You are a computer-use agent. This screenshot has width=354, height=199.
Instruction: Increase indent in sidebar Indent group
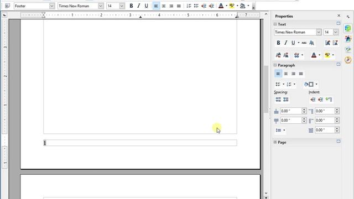click(x=313, y=99)
